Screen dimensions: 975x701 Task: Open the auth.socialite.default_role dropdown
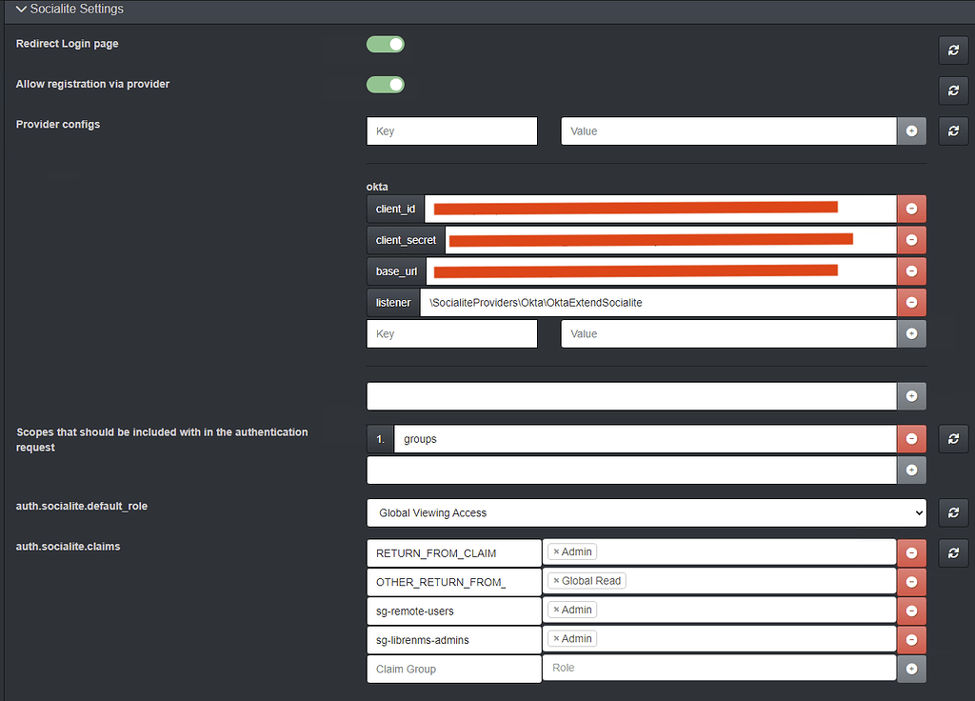(647, 512)
